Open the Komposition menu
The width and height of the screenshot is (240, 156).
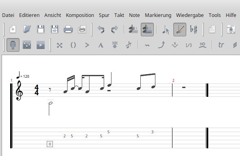[80, 15]
